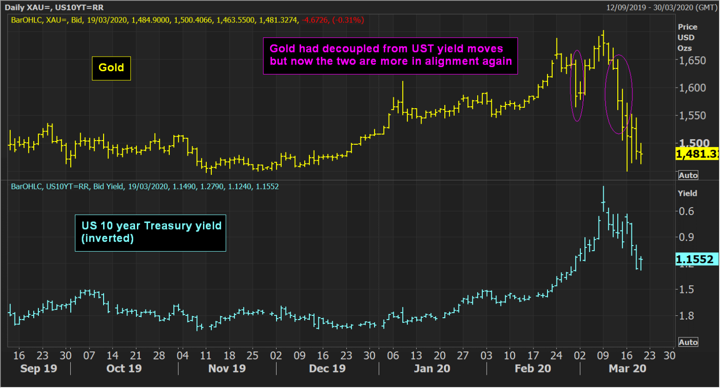
Task: Click the Auto button on gold chart
Action: pyautogui.click(x=688, y=175)
